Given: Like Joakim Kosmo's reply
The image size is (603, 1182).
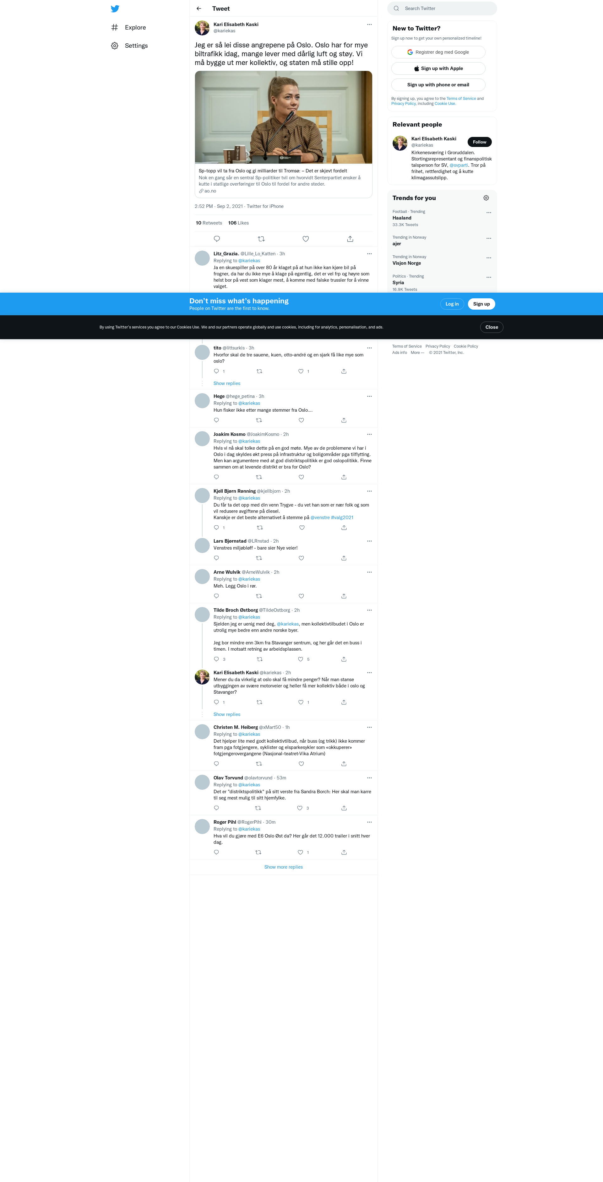Looking at the screenshot, I should coord(301,478).
